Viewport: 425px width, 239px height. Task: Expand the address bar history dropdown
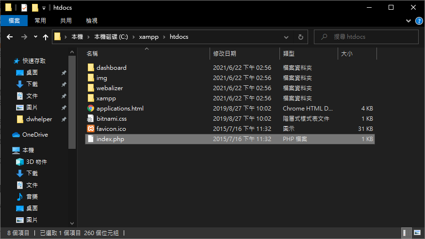pos(286,37)
